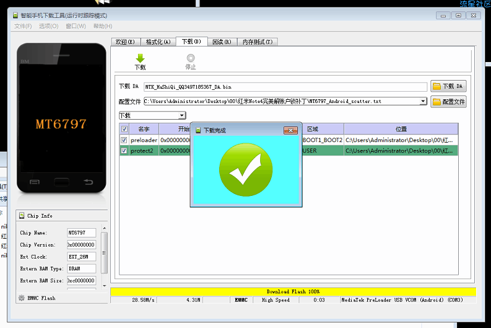Switch to the 内存测试 (Memory Test) tab
This screenshot has width=491, height=328.
click(258, 42)
